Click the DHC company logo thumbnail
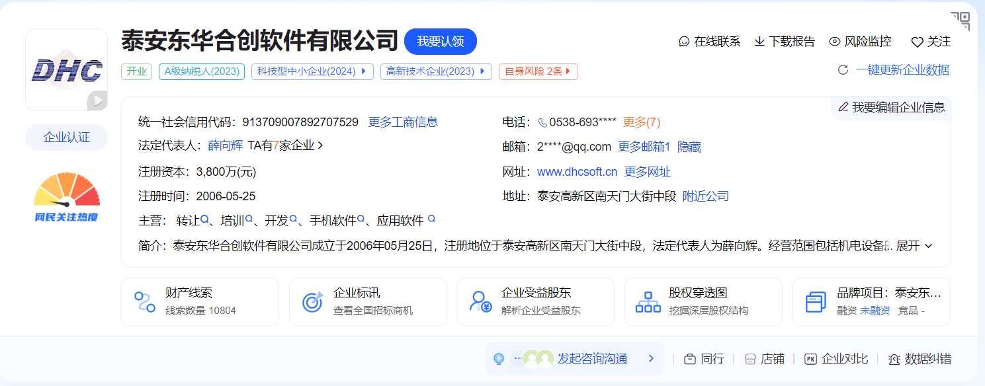985x386 pixels. pyautogui.click(x=66, y=69)
